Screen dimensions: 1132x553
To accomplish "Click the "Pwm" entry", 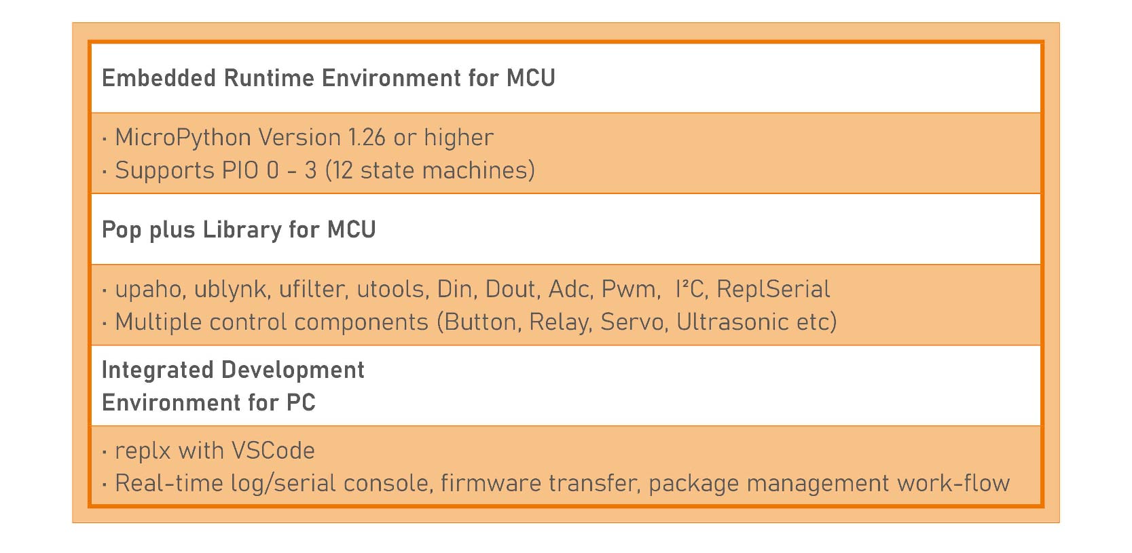I will 629,290.
